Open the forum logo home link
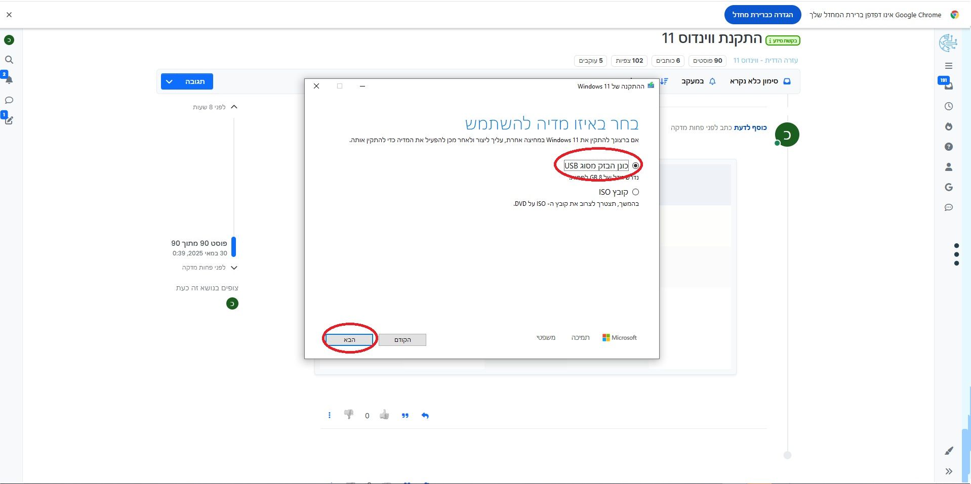This screenshot has width=971, height=484. pyautogui.click(x=948, y=43)
